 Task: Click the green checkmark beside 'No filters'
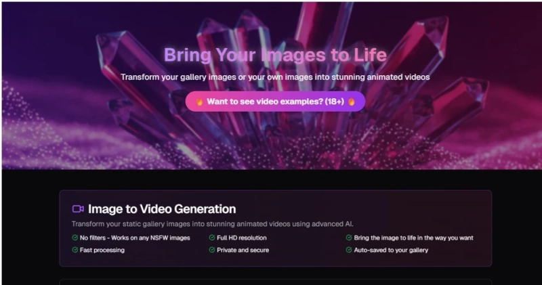point(75,238)
